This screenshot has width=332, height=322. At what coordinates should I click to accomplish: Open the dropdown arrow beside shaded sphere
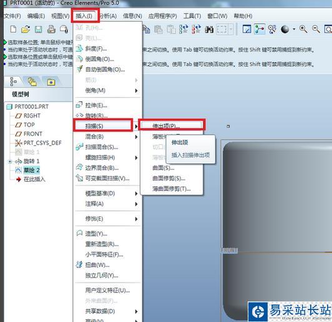coord(294,29)
